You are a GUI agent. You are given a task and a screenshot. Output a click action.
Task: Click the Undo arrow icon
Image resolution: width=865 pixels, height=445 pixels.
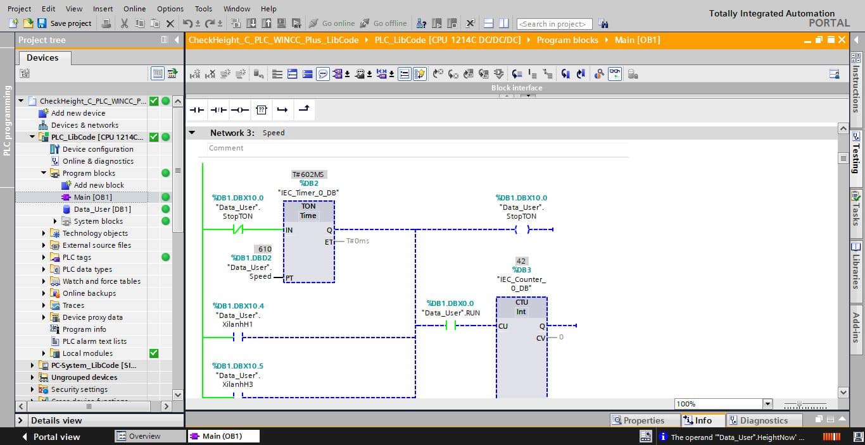[187, 23]
